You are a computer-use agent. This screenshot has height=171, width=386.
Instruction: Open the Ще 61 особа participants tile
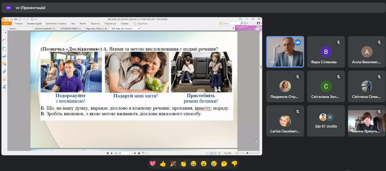(x=326, y=121)
